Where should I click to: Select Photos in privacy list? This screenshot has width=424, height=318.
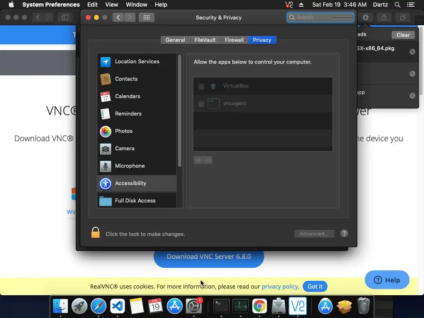(137, 131)
